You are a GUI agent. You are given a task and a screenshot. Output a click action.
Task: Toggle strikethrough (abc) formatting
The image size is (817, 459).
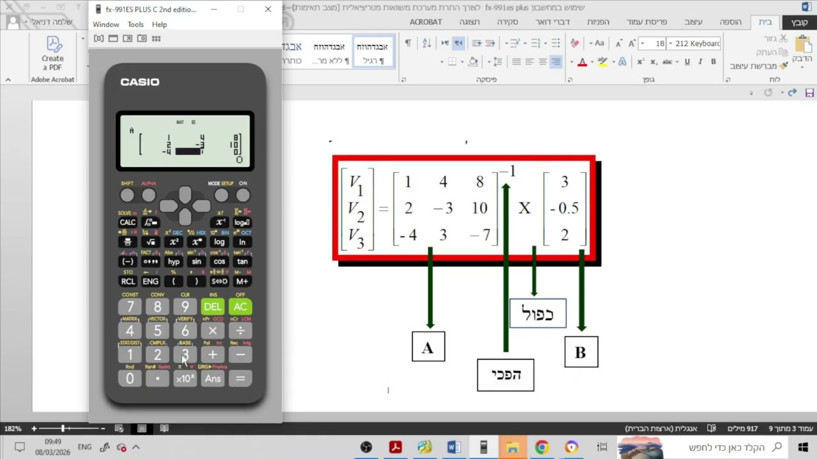(x=668, y=62)
